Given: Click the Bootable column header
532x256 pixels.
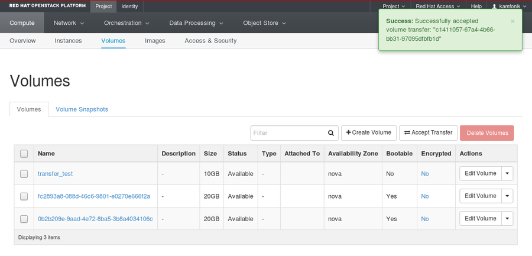Looking at the screenshot, I should (x=400, y=154).
